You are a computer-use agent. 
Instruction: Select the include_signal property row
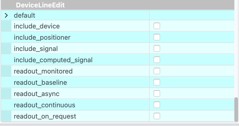click(x=36, y=49)
